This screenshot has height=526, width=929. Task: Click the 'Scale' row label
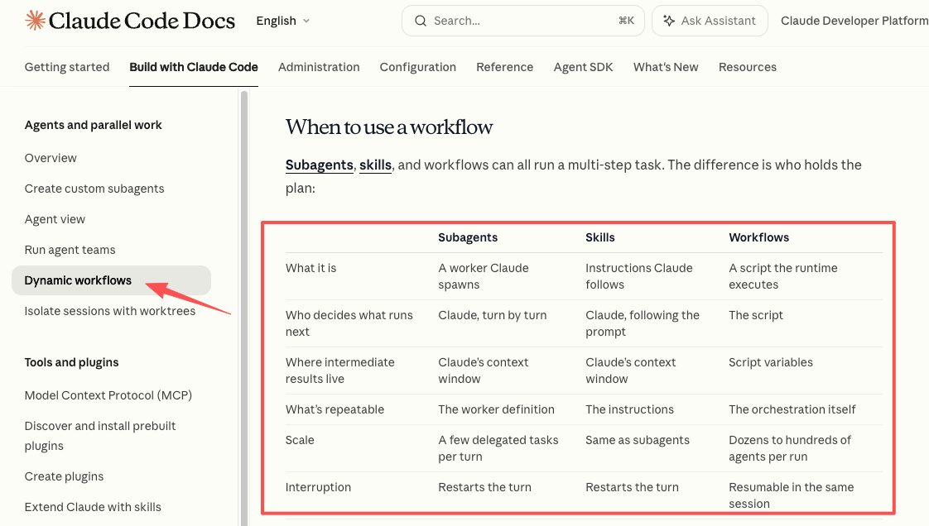[300, 440]
